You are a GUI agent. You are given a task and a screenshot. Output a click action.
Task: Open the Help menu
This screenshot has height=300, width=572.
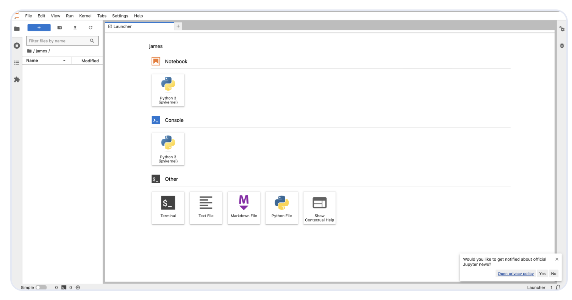click(138, 16)
